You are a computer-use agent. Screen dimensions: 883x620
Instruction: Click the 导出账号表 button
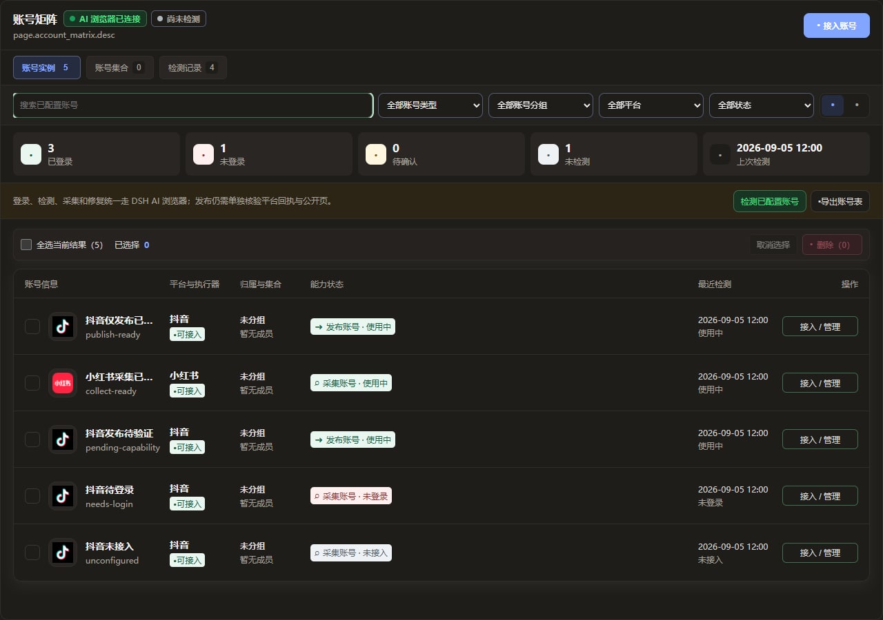(840, 201)
